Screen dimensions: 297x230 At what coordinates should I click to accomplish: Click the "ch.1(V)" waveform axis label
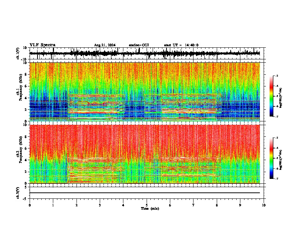point(18,53)
